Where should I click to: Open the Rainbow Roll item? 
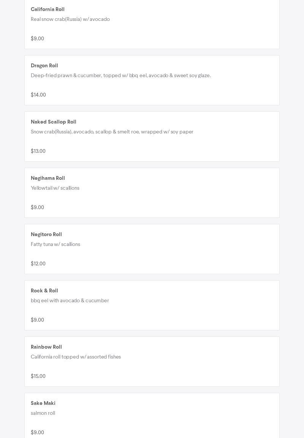(x=46, y=347)
